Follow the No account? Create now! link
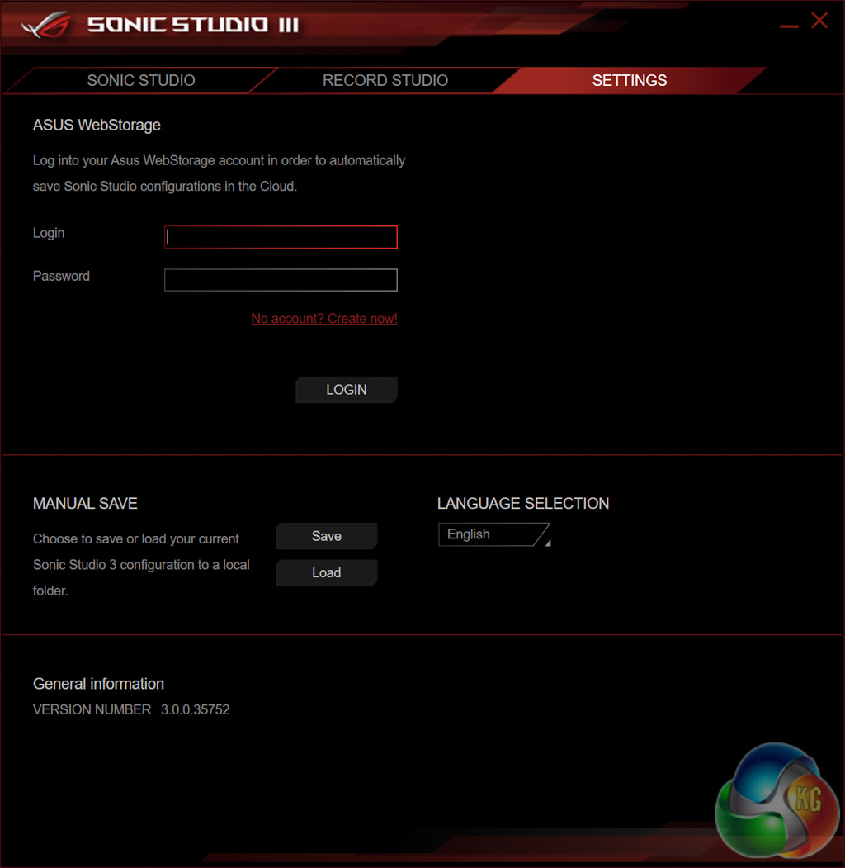845x868 pixels. pos(324,319)
